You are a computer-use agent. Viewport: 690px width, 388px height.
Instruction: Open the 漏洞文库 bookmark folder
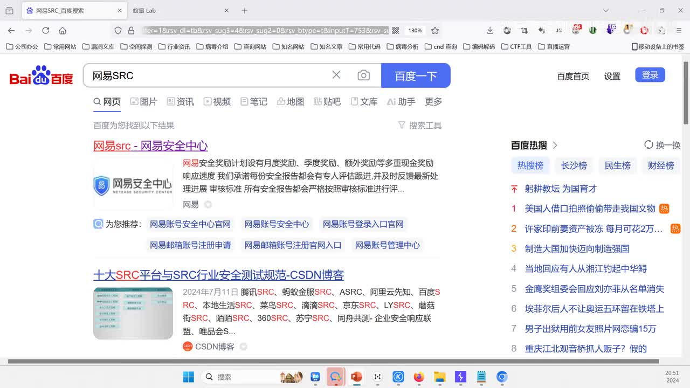coord(99,47)
